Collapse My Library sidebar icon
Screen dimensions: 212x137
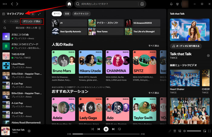4,14
